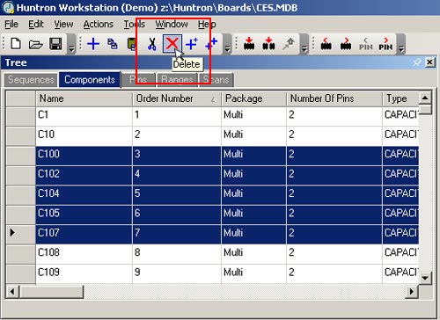Click horizontal scrollbar left arrow

[12, 292]
